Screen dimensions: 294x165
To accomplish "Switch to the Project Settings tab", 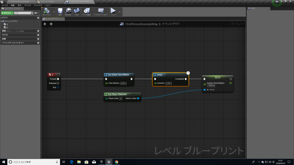I will click(50, 2).
